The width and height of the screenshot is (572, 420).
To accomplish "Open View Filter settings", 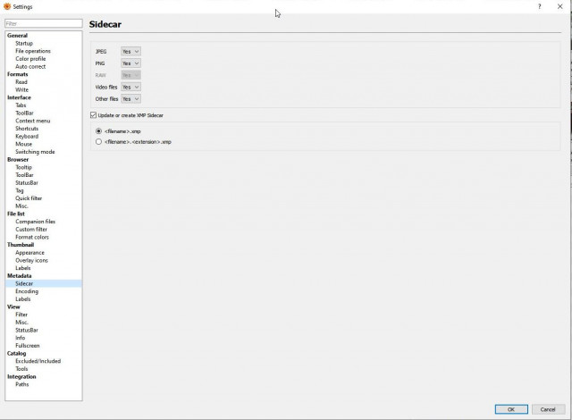I will click(x=21, y=315).
